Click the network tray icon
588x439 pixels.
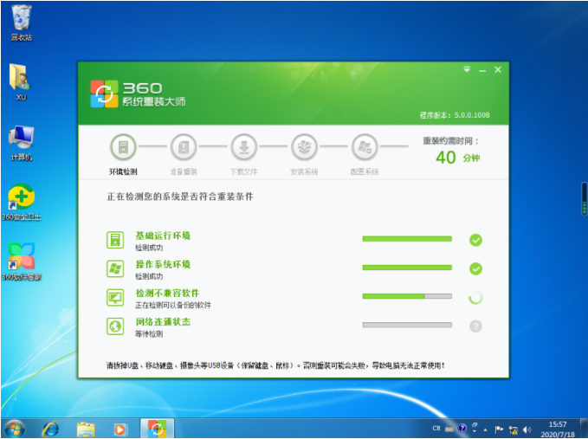tap(514, 430)
